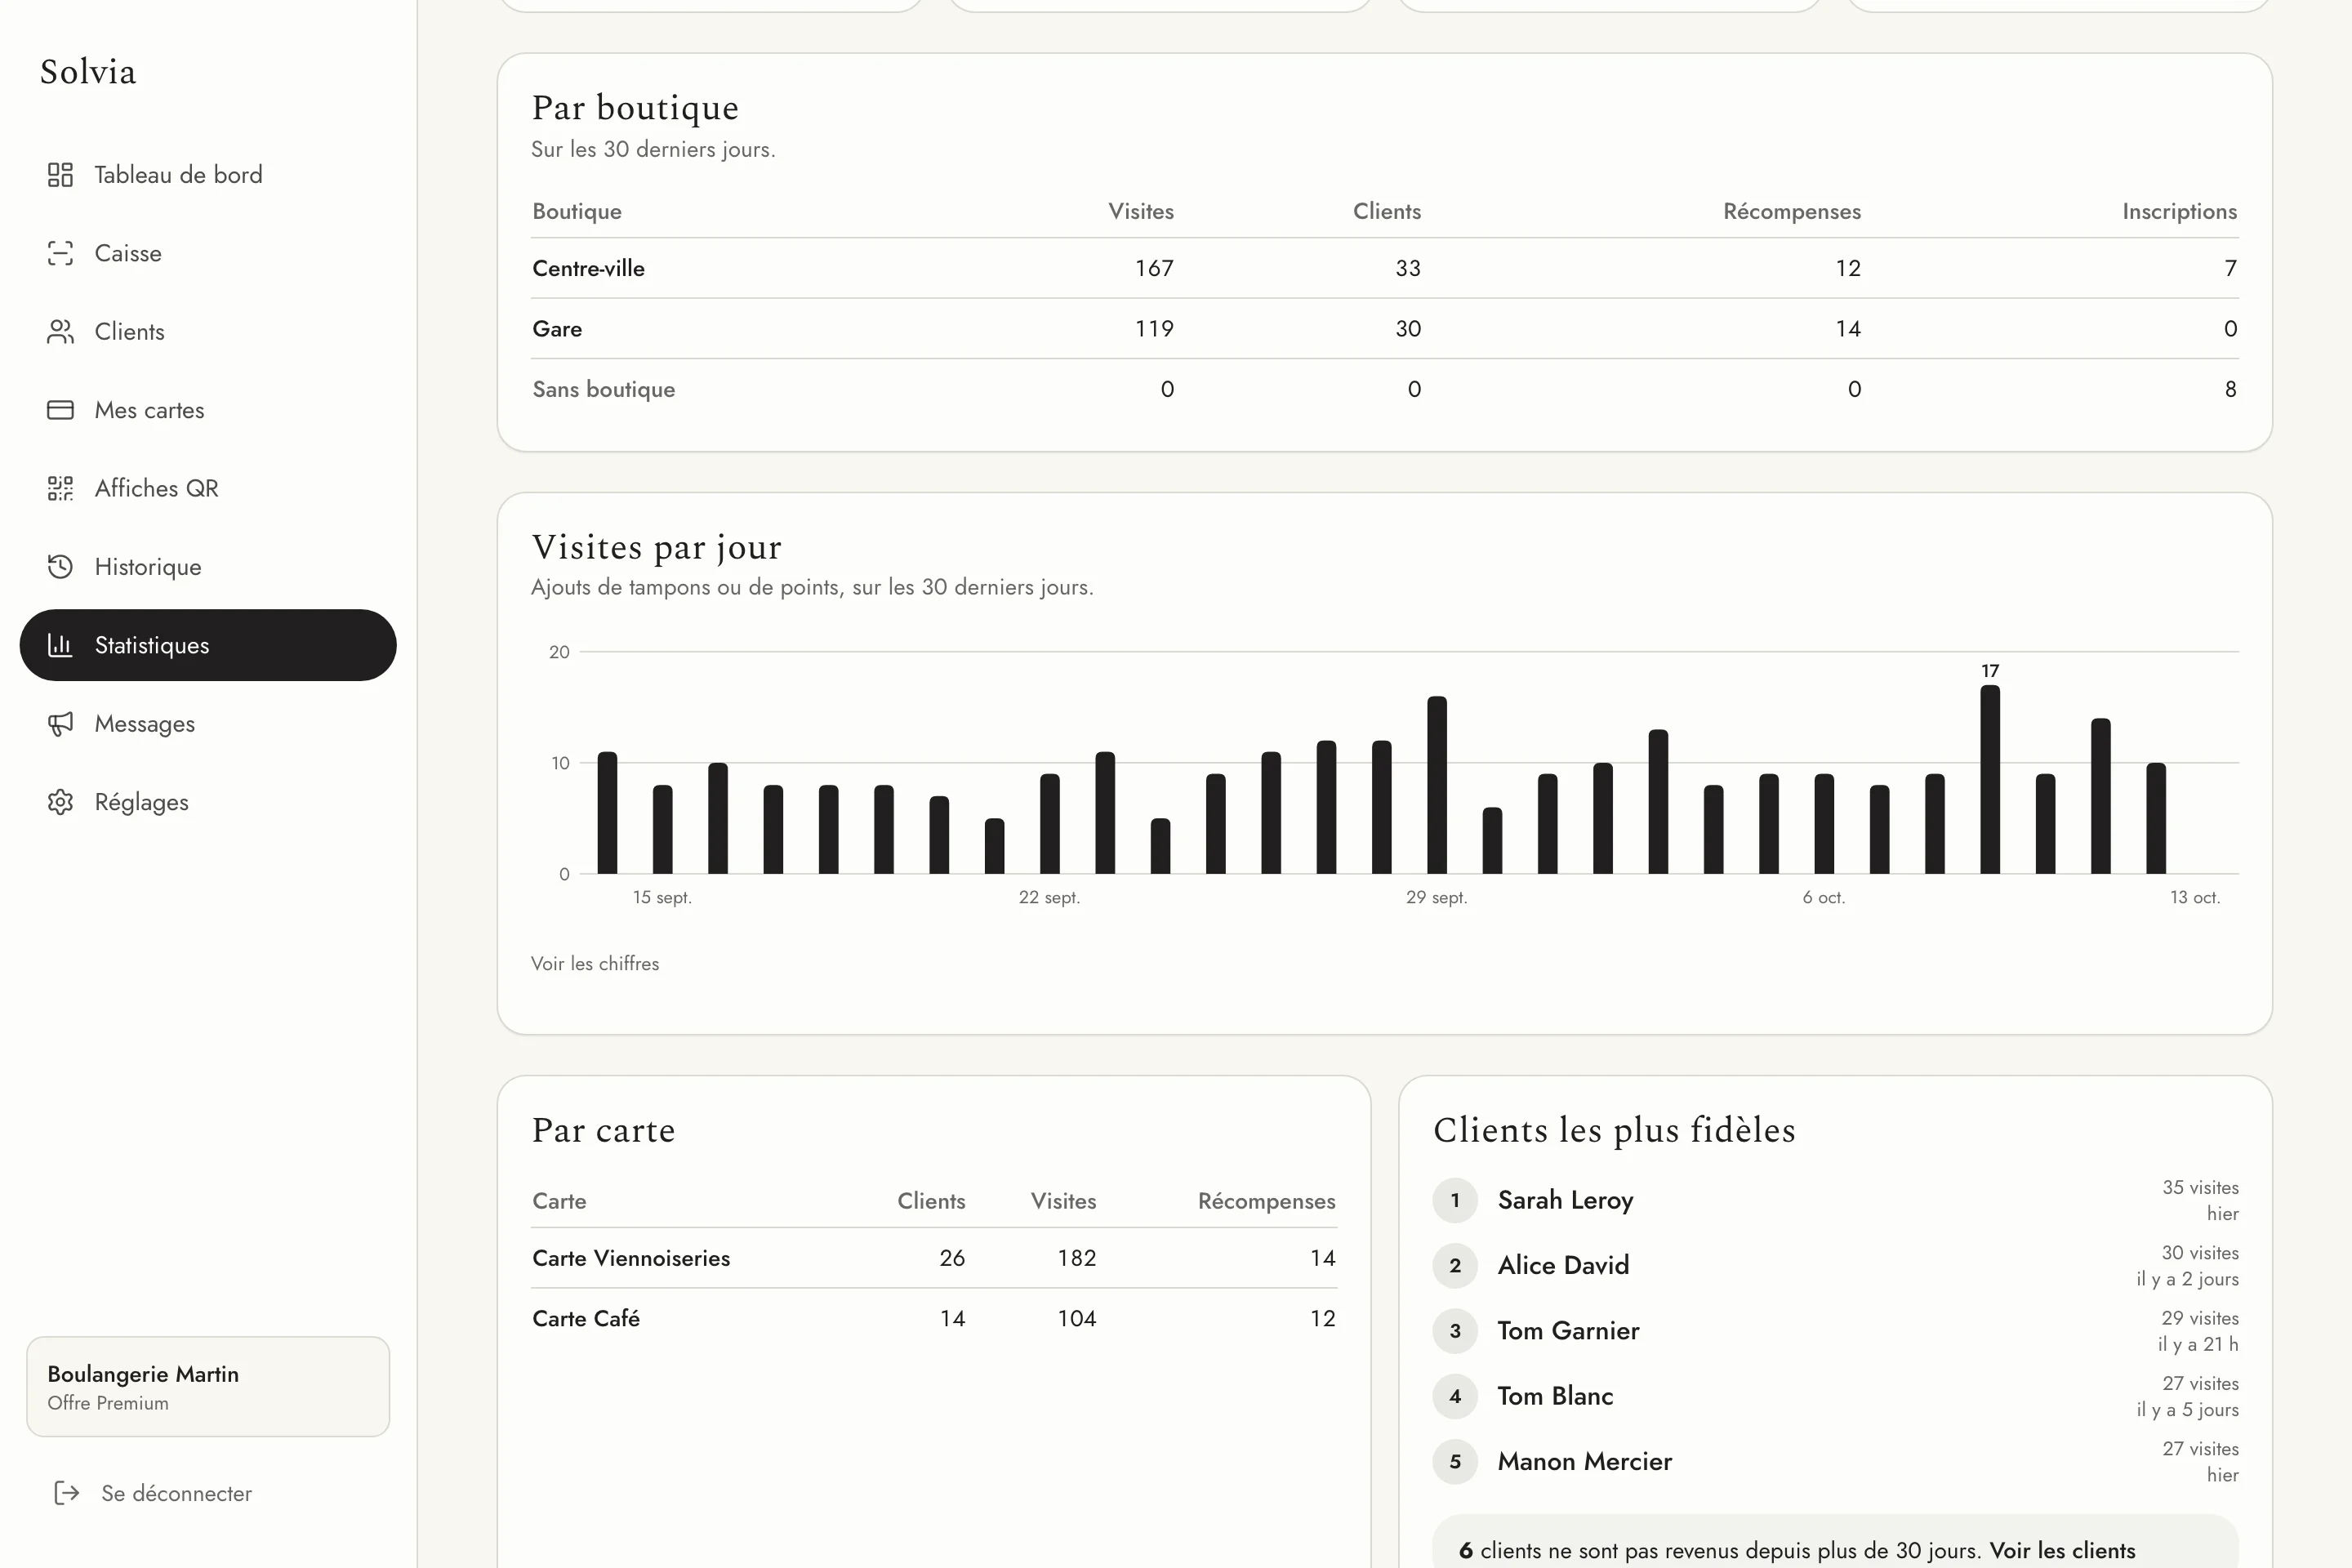Open the Historique label

[x=148, y=567]
